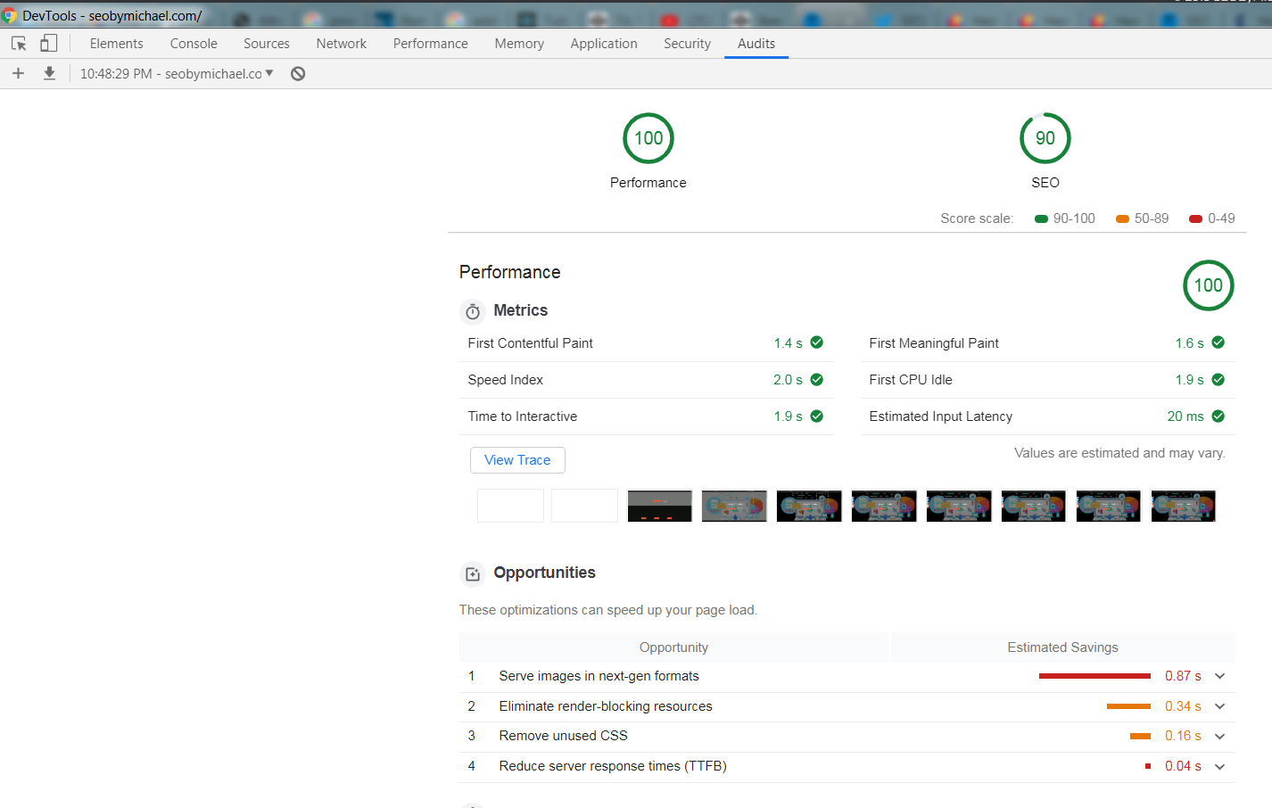Click the View Trace button
This screenshot has width=1272, height=808.
coord(517,460)
